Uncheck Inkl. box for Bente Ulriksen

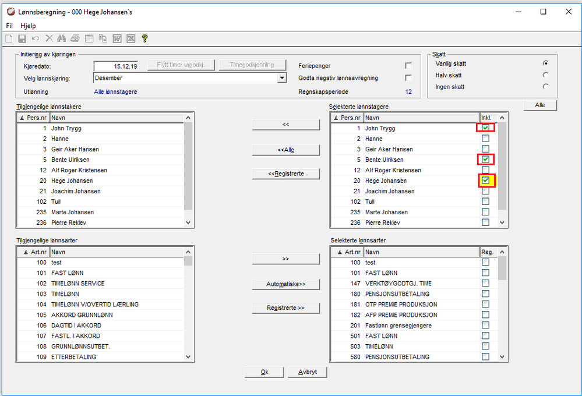click(485, 160)
